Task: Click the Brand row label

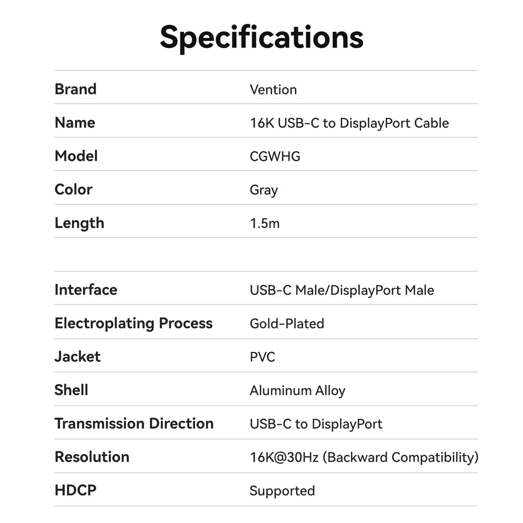Action: (76, 89)
